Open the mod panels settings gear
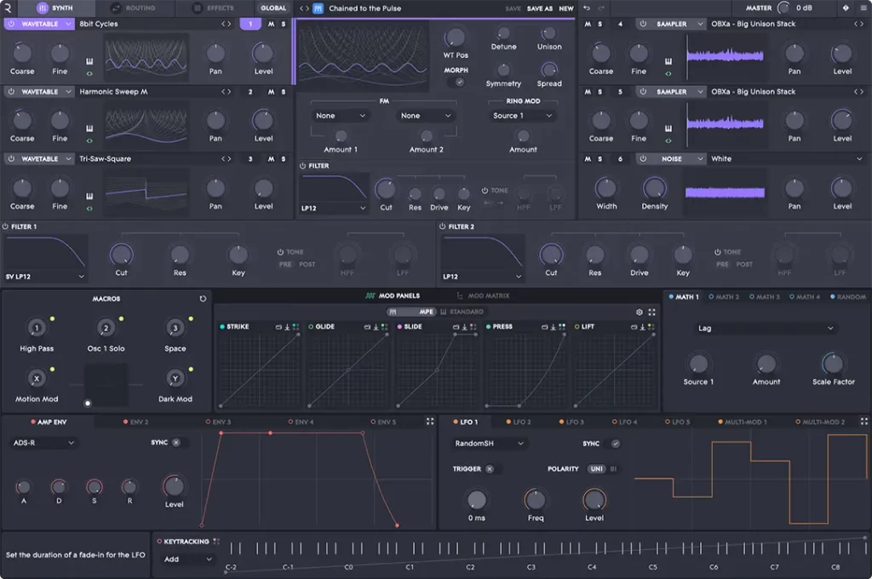This screenshot has height=579, width=872. tap(639, 312)
